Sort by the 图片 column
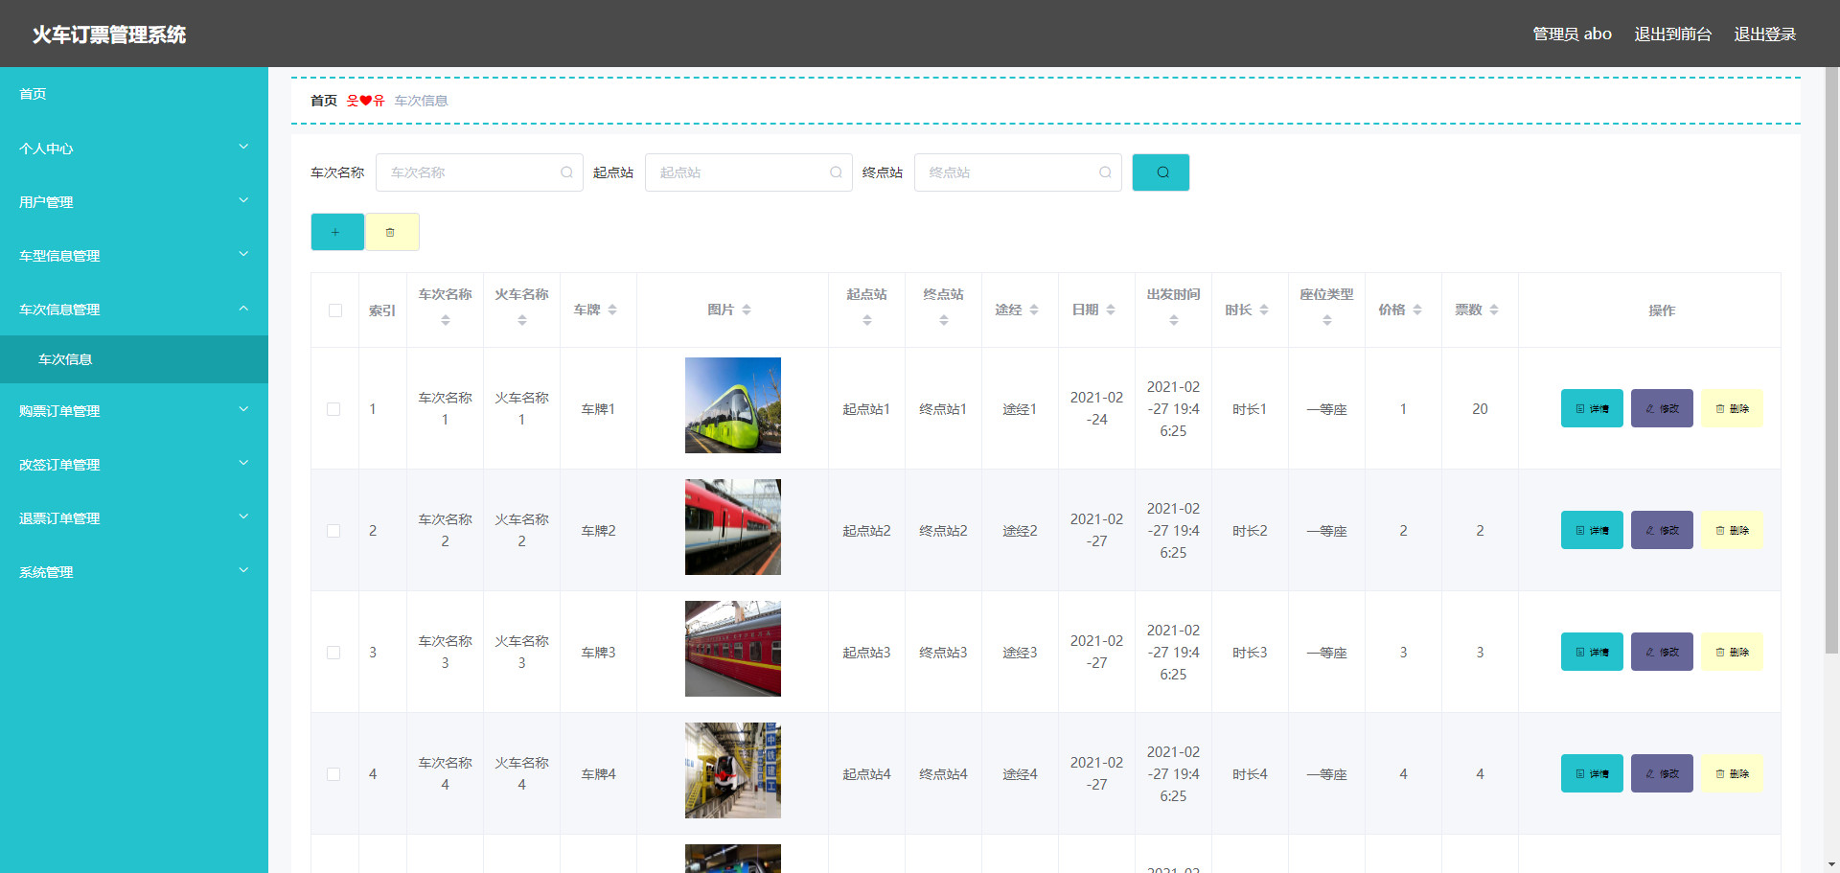 747,310
